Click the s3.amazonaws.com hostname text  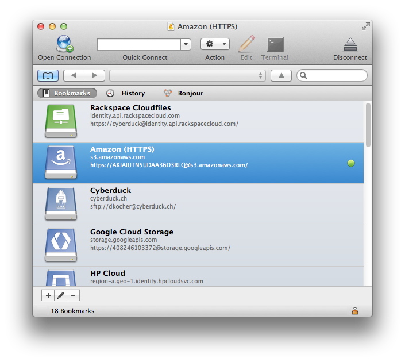tap(118, 157)
